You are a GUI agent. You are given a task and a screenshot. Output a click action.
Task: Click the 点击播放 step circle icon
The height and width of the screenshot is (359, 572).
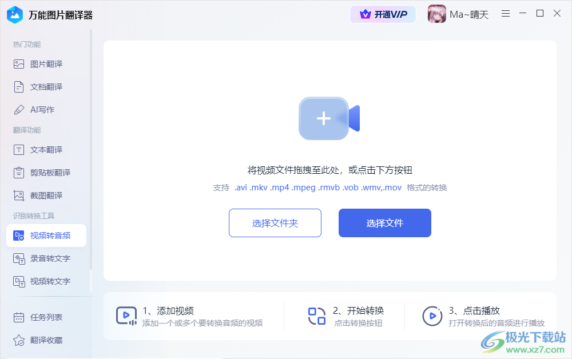coord(432,315)
